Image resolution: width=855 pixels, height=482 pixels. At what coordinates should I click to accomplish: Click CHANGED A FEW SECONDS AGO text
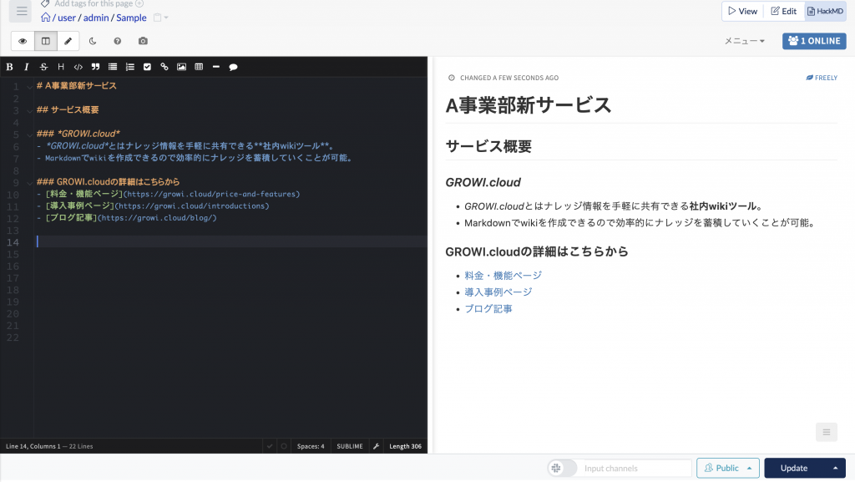coord(509,78)
